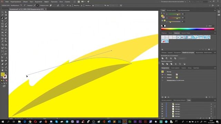Select the Lasso tool

click(6, 15)
